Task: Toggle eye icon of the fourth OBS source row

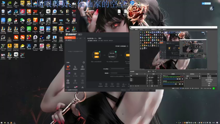Action: click(x=158, y=81)
